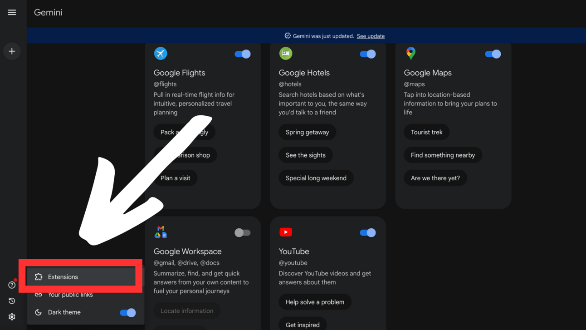586x330 pixels.
Task: Choose the See the sights chip
Action: [x=306, y=155]
